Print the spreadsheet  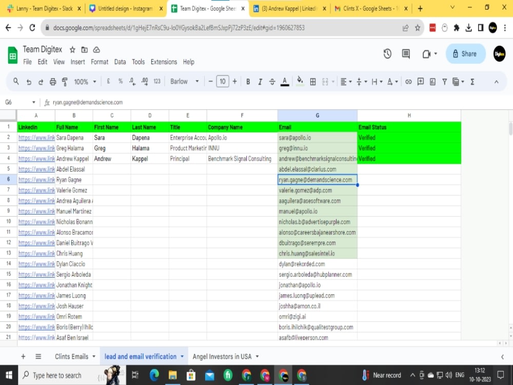[x=53, y=82]
